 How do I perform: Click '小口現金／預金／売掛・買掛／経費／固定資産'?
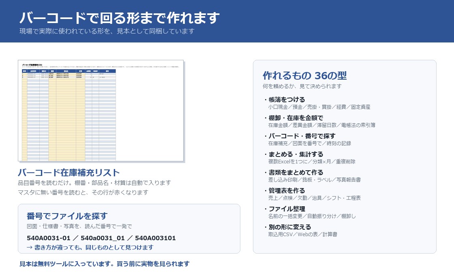pos(319,107)
